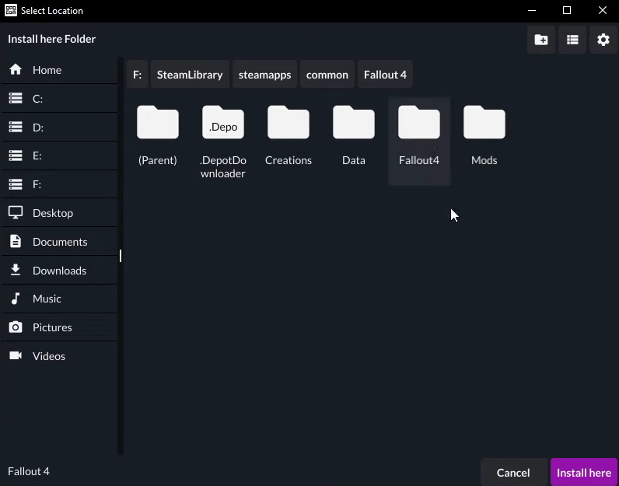This screenshot has width=619, height=486.
Task: Jump to the steamapps breadcrumb
Action: (x=264, y=75)
